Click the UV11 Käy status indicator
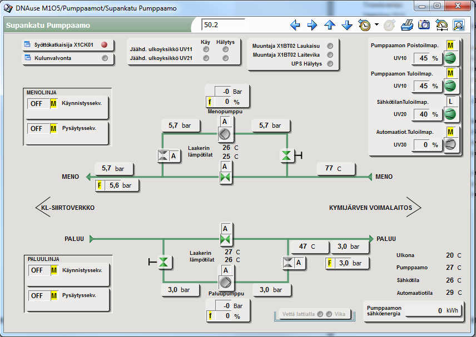The image size is (476, 337). tap(206, 49)
